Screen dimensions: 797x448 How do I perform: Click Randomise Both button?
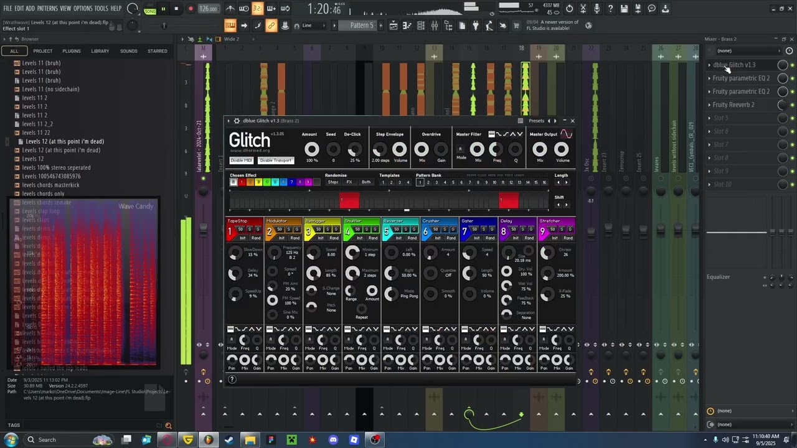366,182
